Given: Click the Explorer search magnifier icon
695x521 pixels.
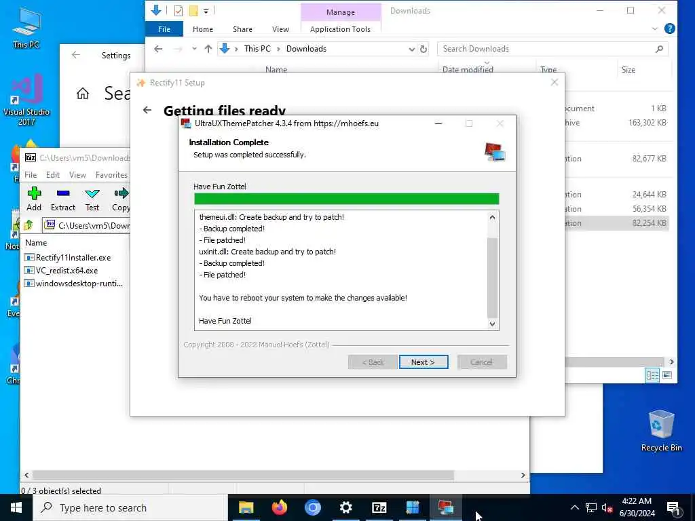Looking at the screenshot, I should [660, 49].
